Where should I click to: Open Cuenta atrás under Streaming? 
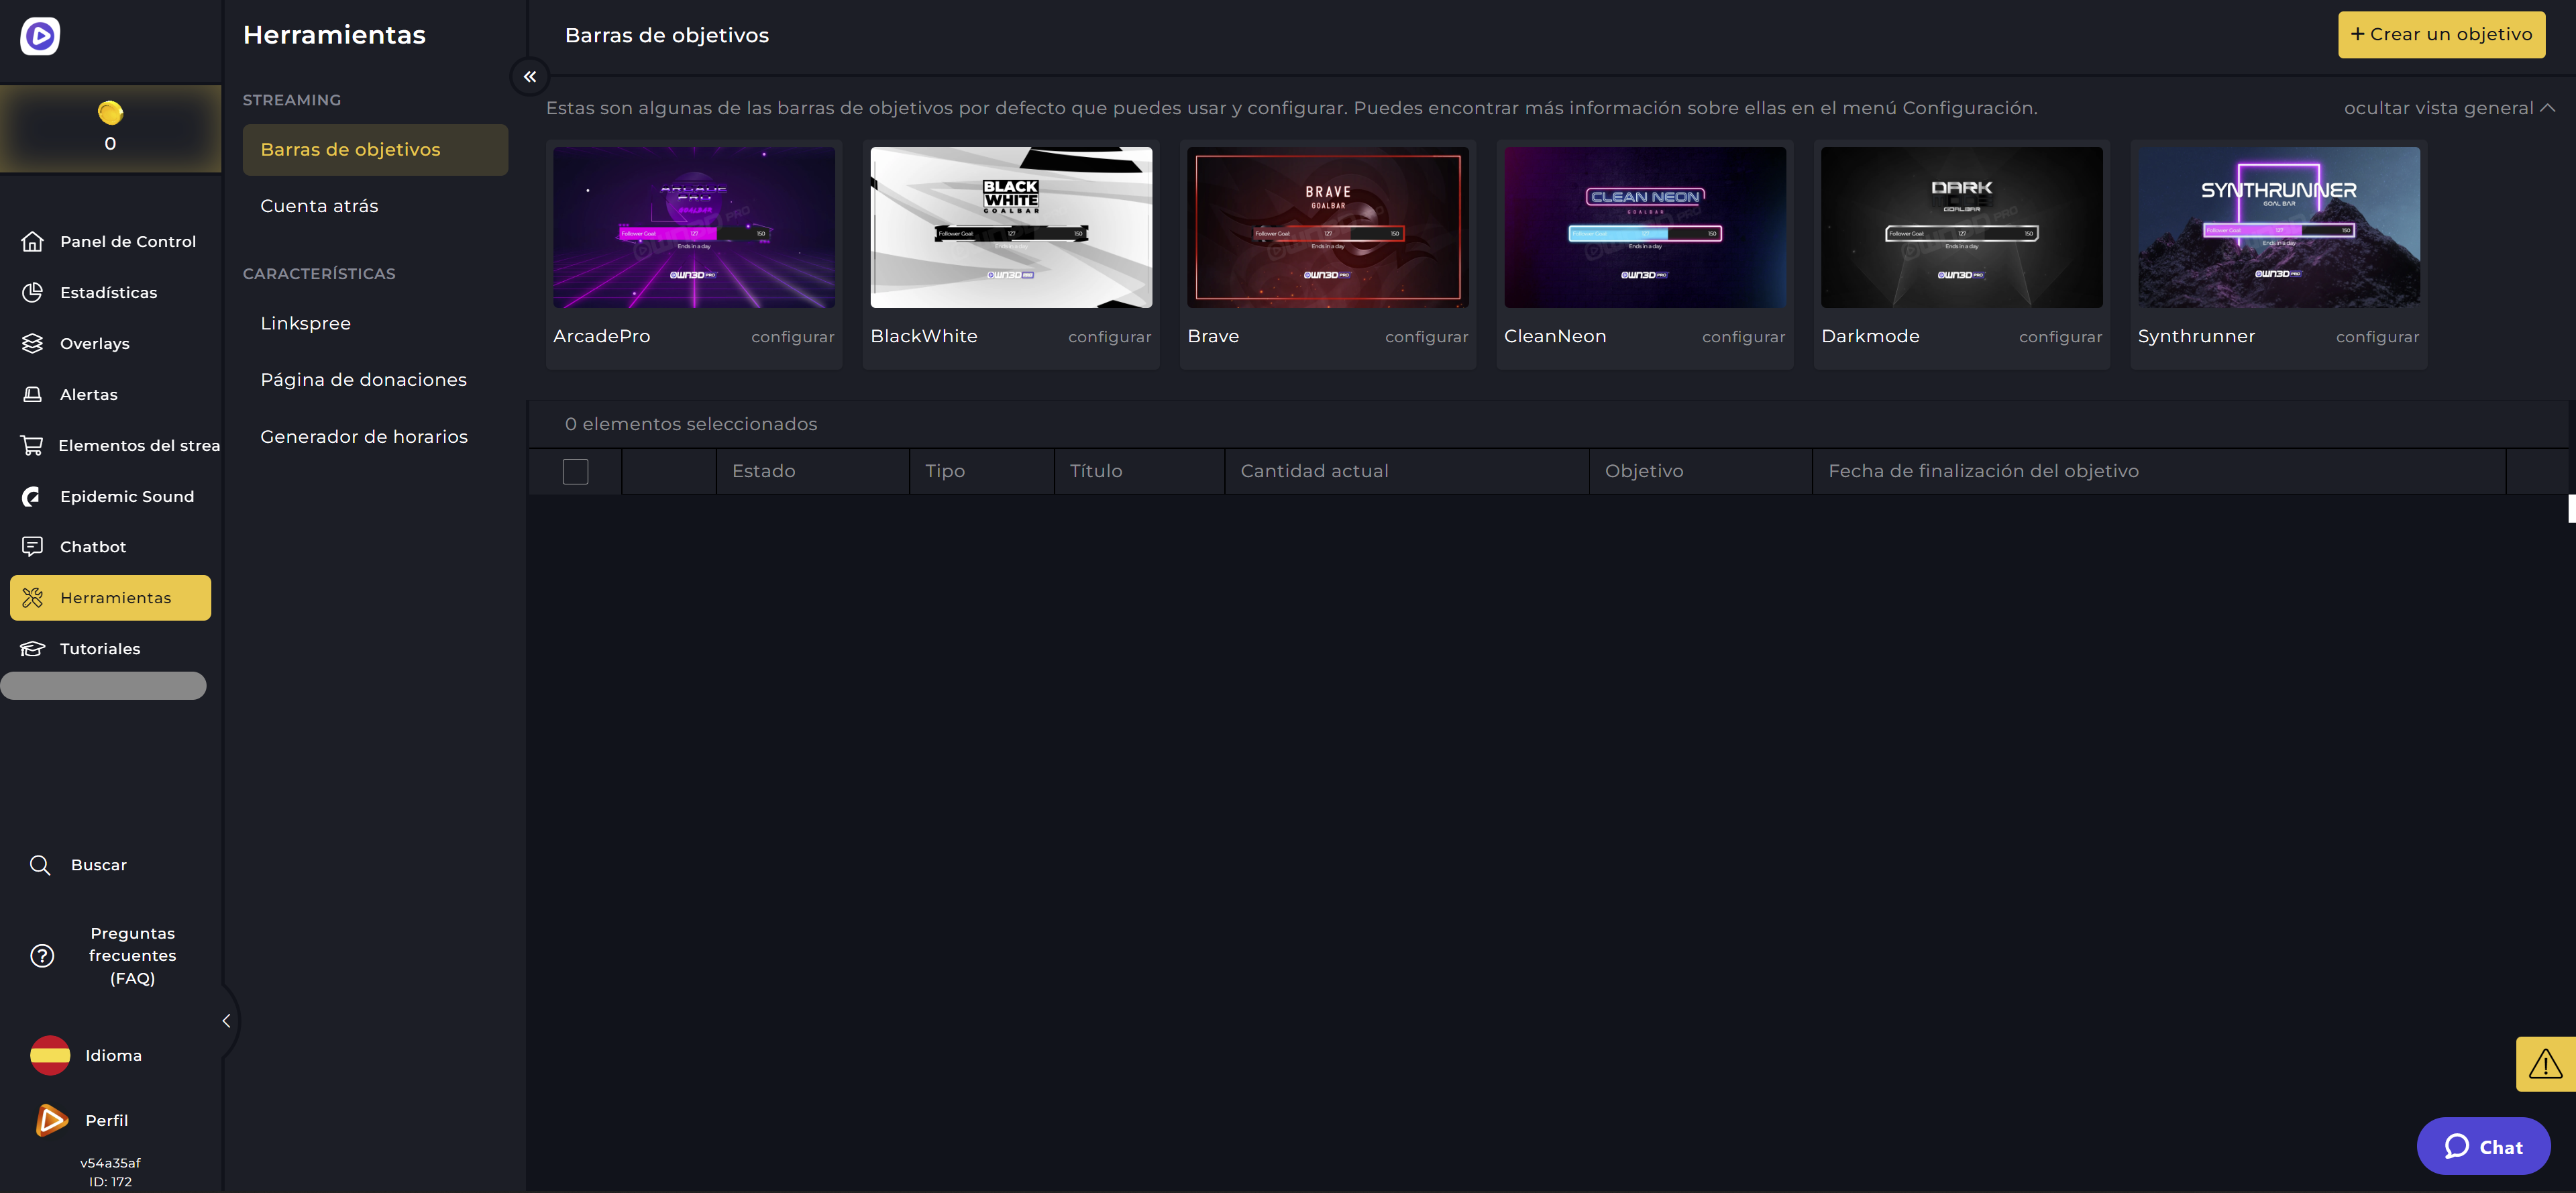coord(319,205)
